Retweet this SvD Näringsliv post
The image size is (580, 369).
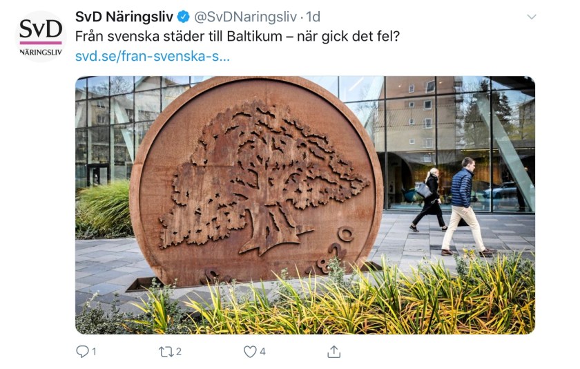tap(165, 352)
